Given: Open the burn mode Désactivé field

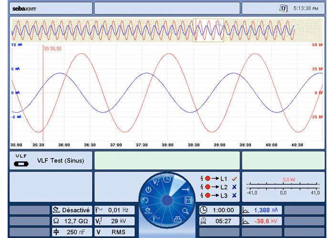Looking at the screenshot, I should pos(71,210).
